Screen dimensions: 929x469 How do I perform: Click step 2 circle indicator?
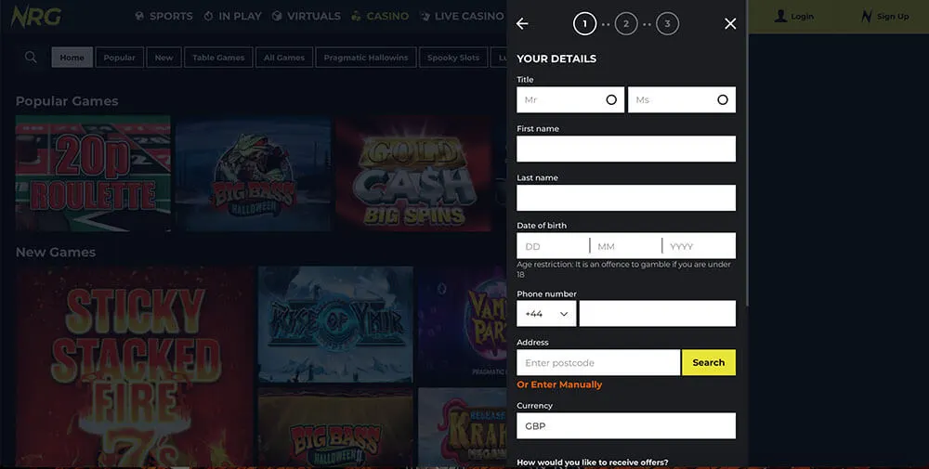pos(625,24)
